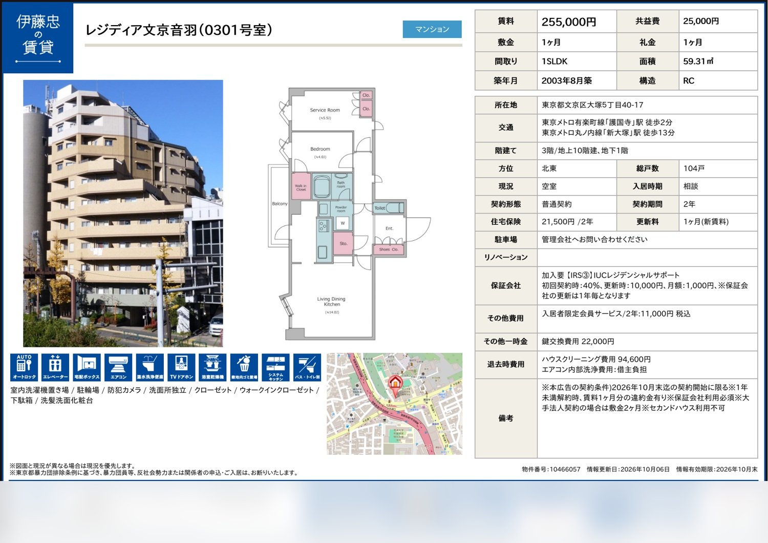Click the 伊藤忠の賃貸 logo
Image resolution: width=768 pixels, height=543 pixels.
pos(38,38)
